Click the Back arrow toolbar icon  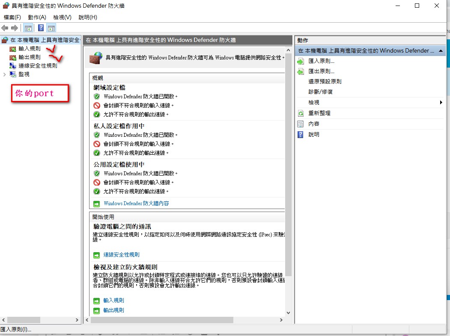coord(5,28)
